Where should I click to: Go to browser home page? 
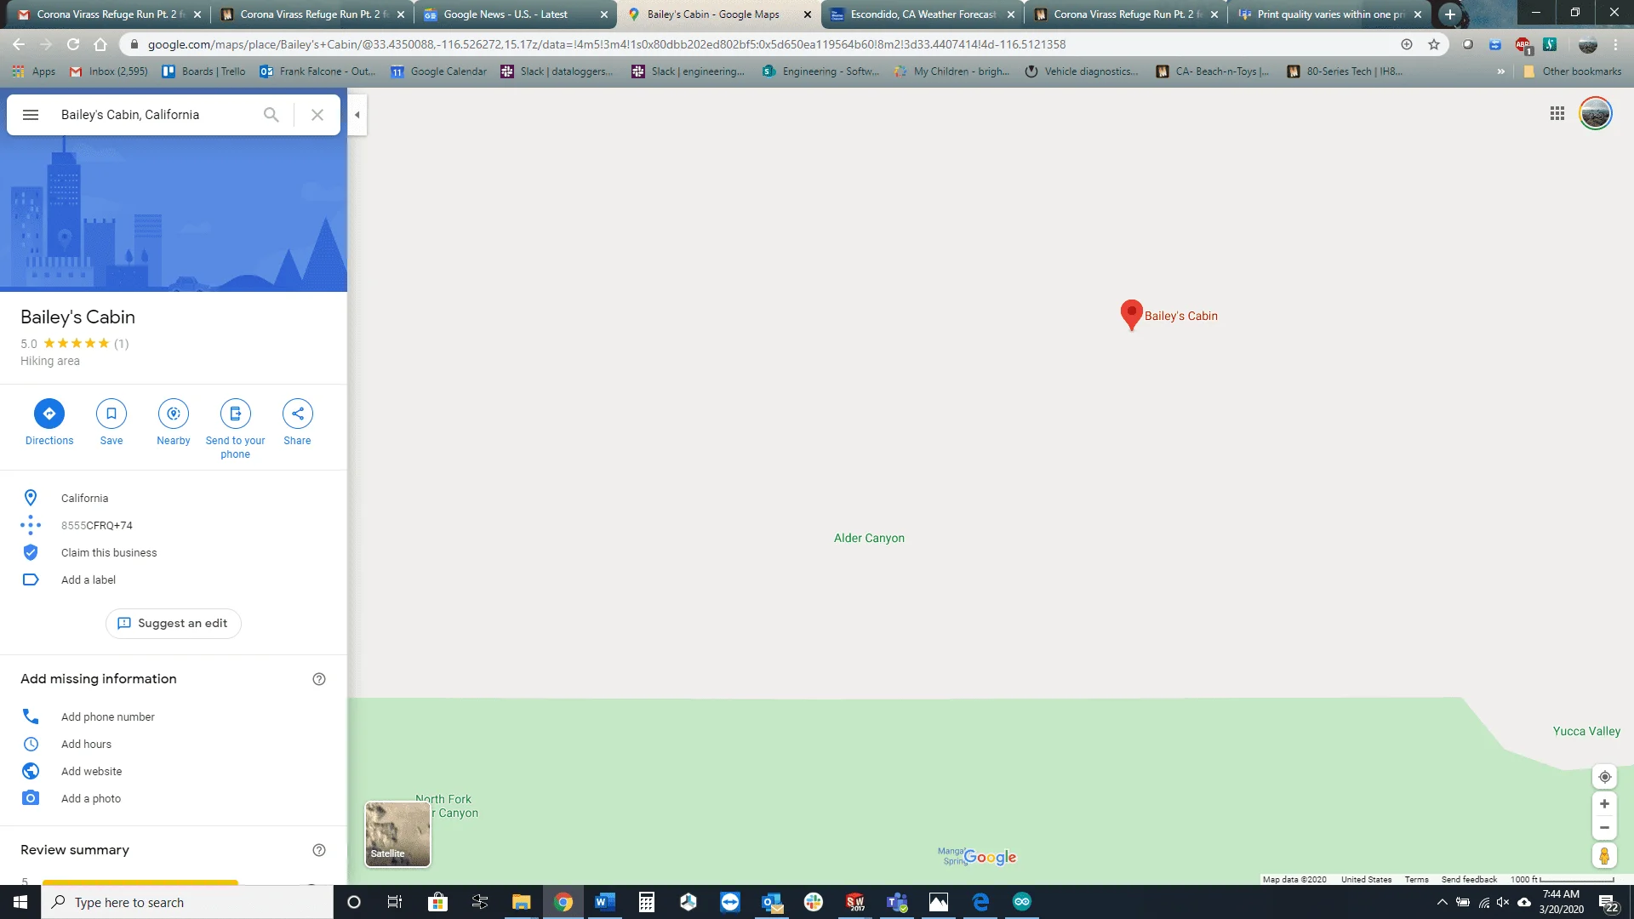pyautogui.click(x=100, y=44)
